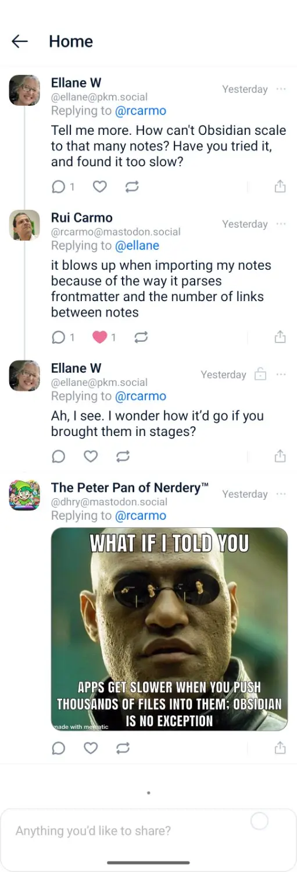This screenshot has height=872, width=297.
Task: Open the @ellane mention in Rui's reply
Action: click(137, 245)
